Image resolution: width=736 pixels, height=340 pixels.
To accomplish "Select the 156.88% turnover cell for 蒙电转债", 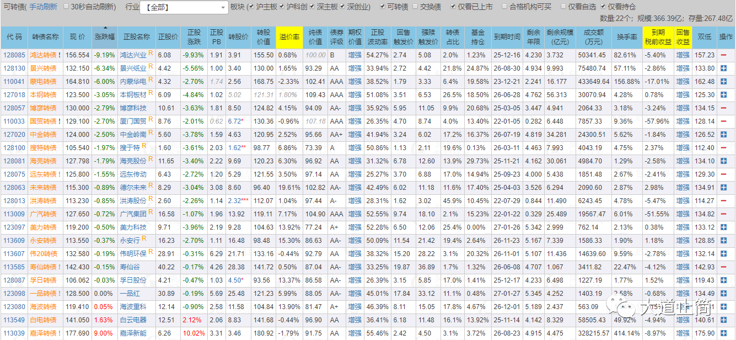I will tap(626, 82).
